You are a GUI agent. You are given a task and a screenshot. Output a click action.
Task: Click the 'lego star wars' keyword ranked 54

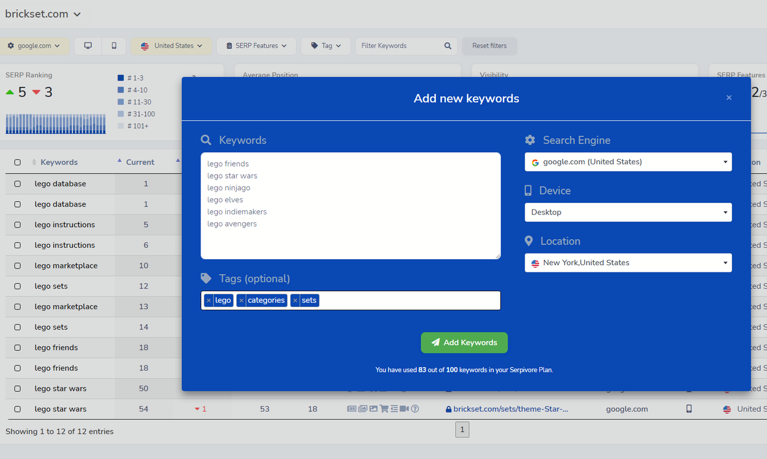click(x=60, y=409)
